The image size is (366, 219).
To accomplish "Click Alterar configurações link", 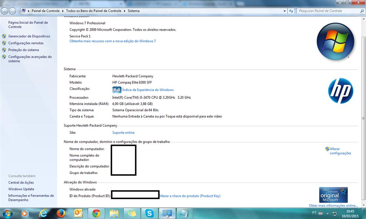I will (x=340, y=151).
